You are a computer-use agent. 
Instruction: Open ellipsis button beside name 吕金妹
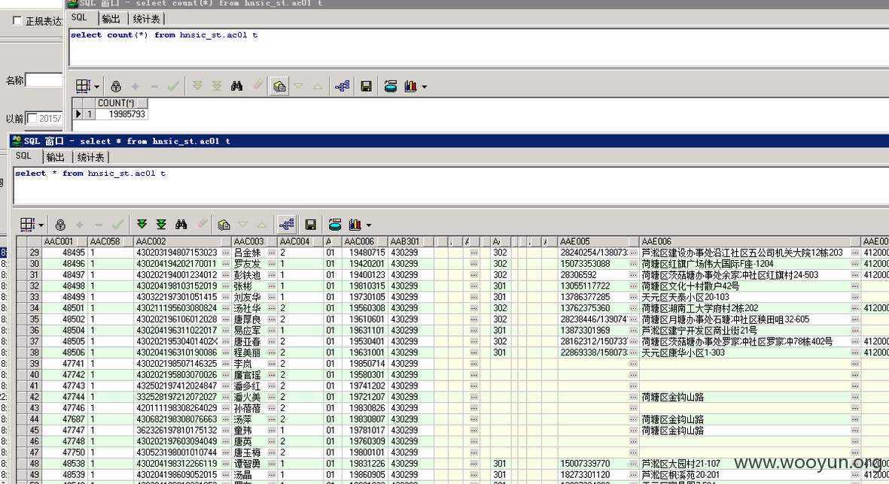pyautogui.click(x=272, y=253)
